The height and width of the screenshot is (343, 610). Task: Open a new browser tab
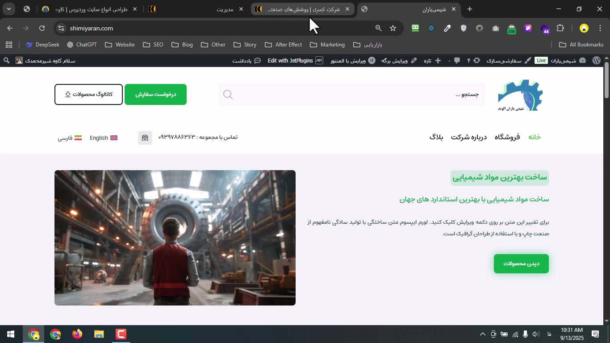click(469, 9)
